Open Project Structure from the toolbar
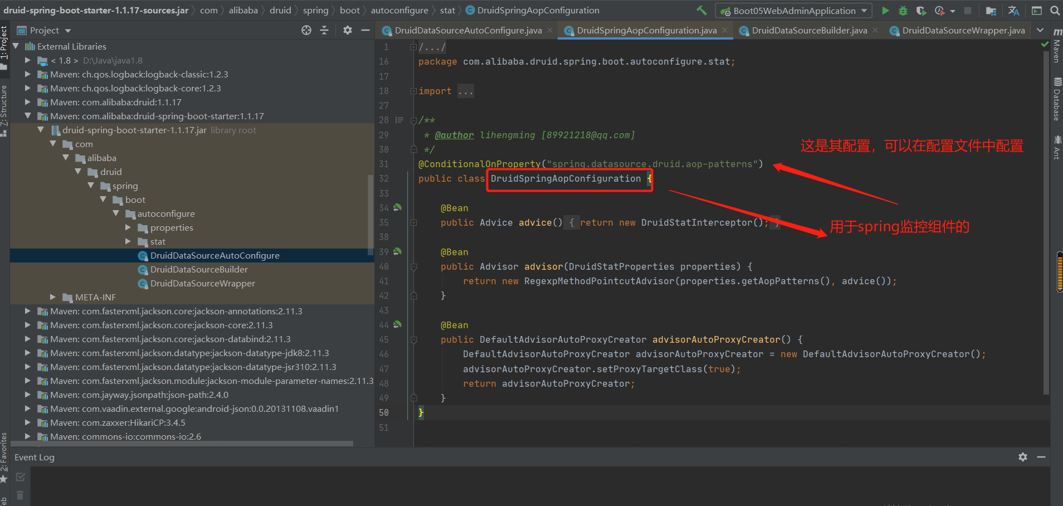The image size is (1063, 506). pos(991,11)
